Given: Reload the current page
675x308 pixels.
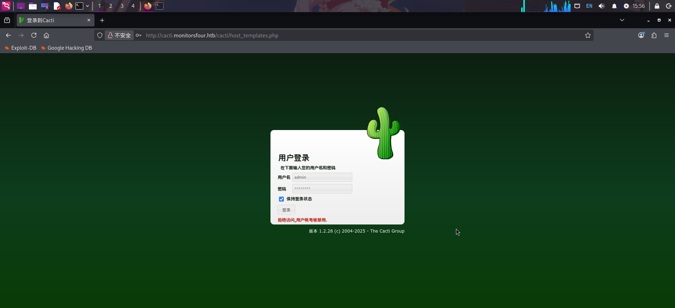Looking at the screenshot, I should click(x=34, y=35).
